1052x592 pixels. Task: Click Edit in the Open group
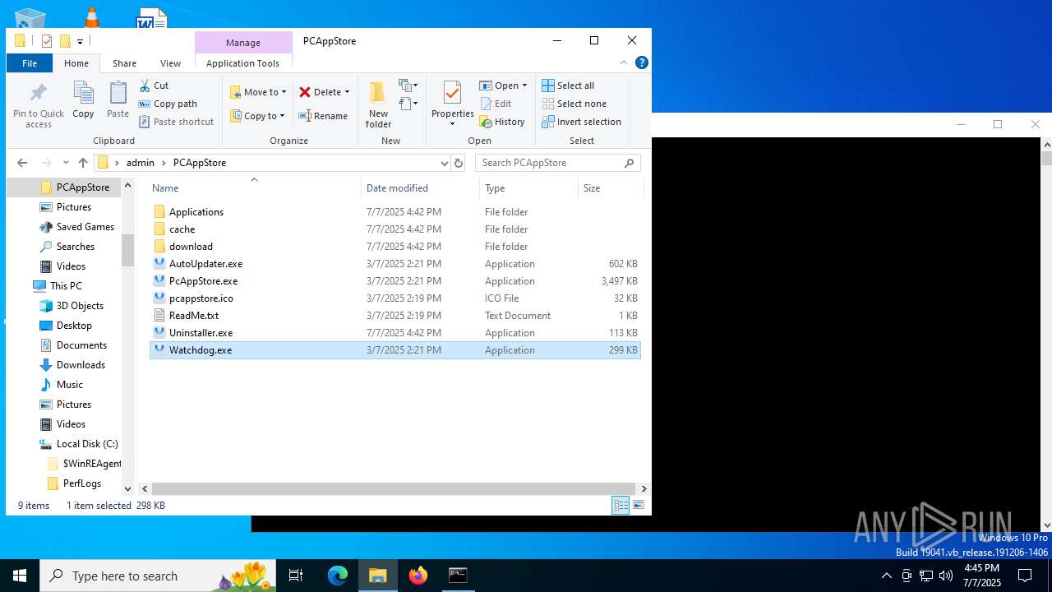click(496, 104)
